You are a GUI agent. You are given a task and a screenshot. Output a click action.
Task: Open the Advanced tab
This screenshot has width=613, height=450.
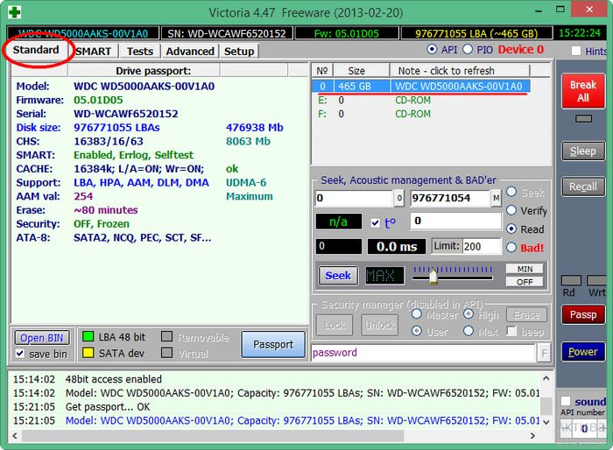(x=189, y=52)
